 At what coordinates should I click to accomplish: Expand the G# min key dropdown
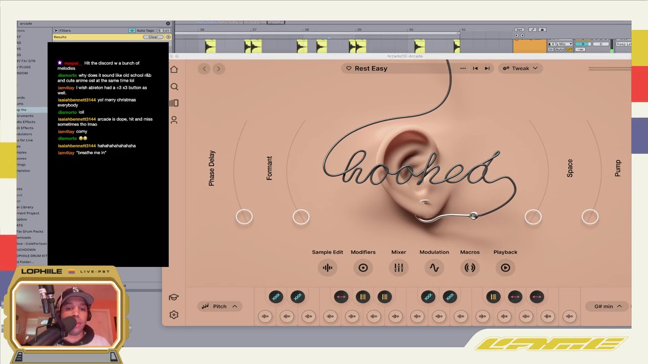[x=608, y=306]
